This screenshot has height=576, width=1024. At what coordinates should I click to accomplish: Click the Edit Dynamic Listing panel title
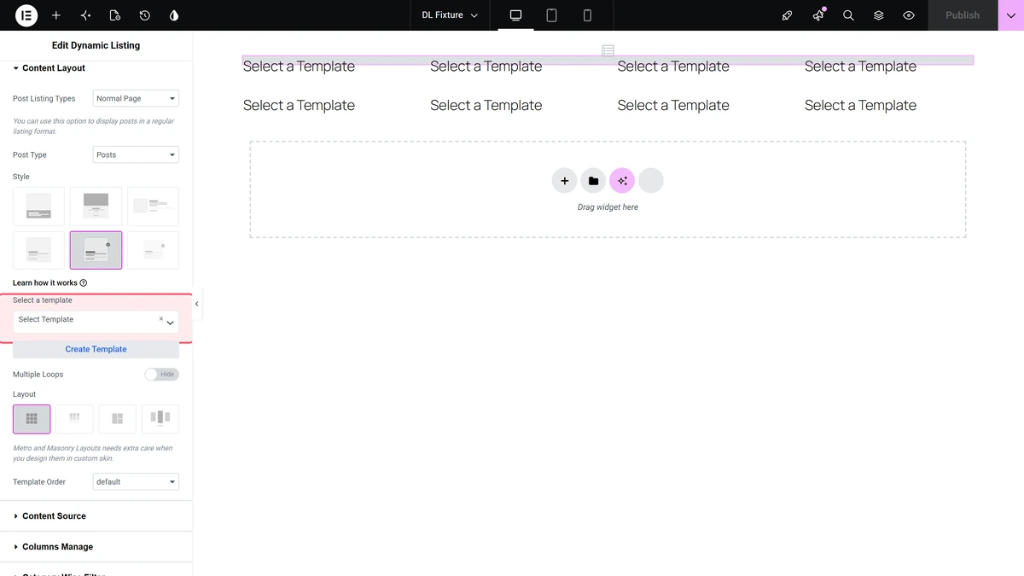tap(96, 45)
